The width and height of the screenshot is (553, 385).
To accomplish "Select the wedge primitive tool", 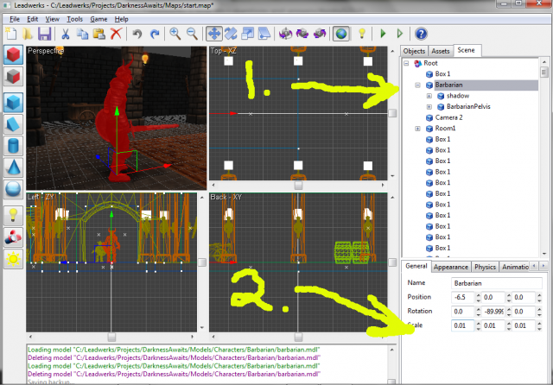I will (x=13, y=124).
